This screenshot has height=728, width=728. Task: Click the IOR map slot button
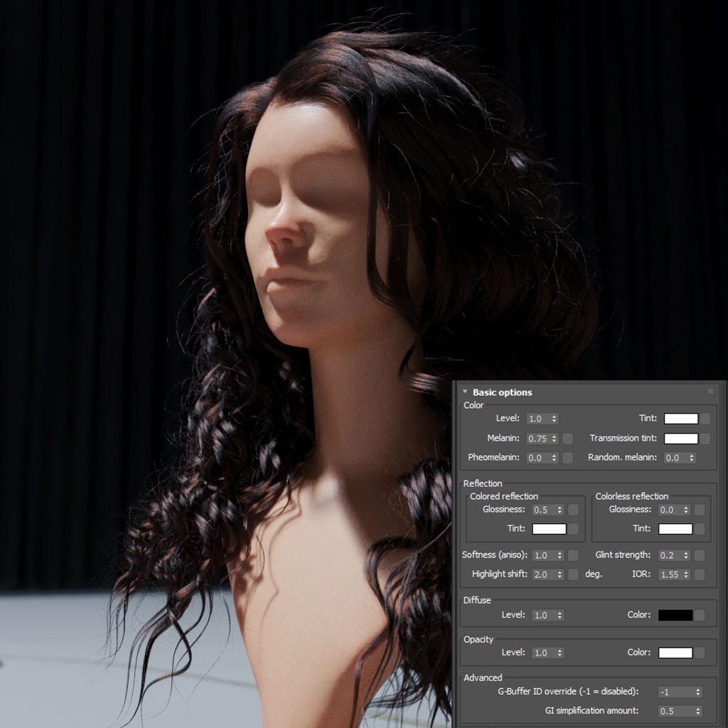coord(700,574)
